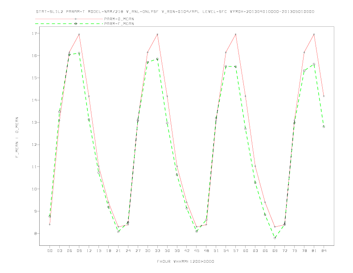Click the y-axis tick label 14
The image size is (353, 273).
point(34,100)
